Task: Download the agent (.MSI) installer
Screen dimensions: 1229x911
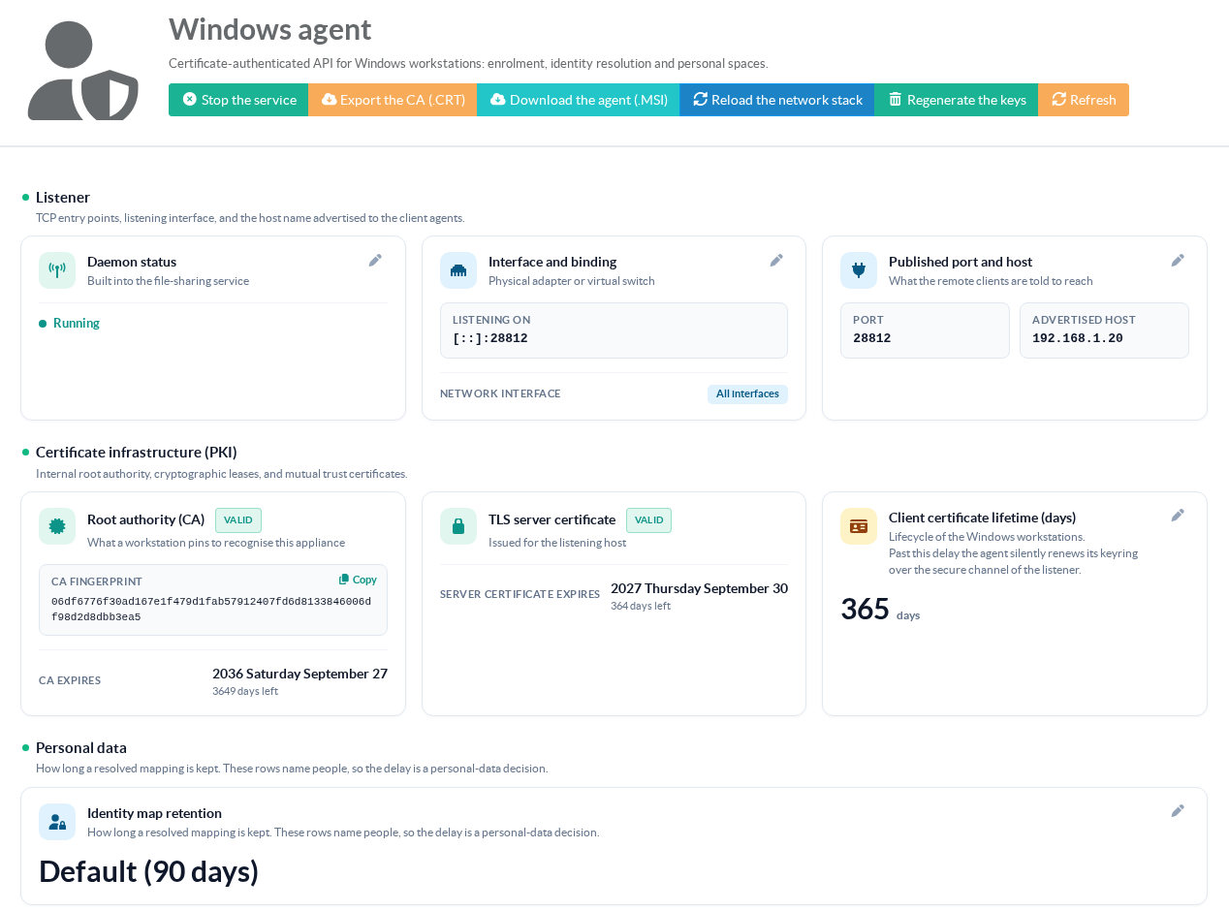Action: [x=578, y=100]
